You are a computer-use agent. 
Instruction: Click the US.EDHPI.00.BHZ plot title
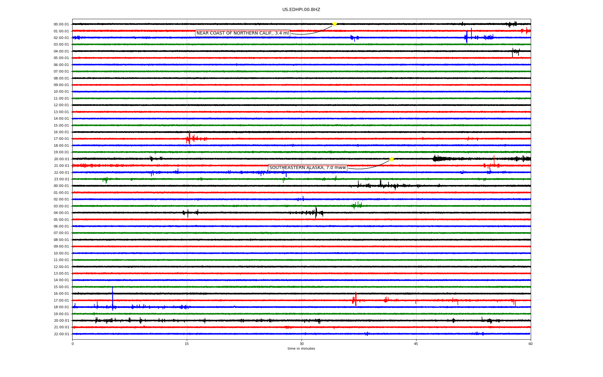click(x=301, y=10)
